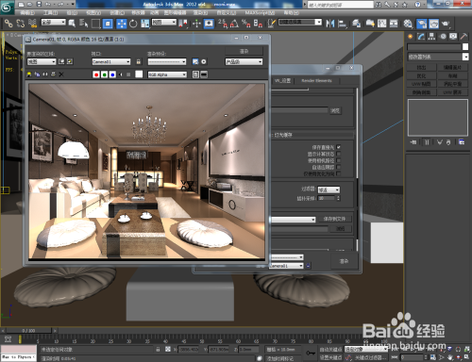Open the Layer Manager
Viewport: 472px width, 362px height.
point(356,24)
